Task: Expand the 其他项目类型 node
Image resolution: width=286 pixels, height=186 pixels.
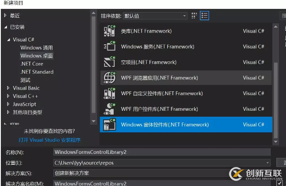Action: point(8,112)
